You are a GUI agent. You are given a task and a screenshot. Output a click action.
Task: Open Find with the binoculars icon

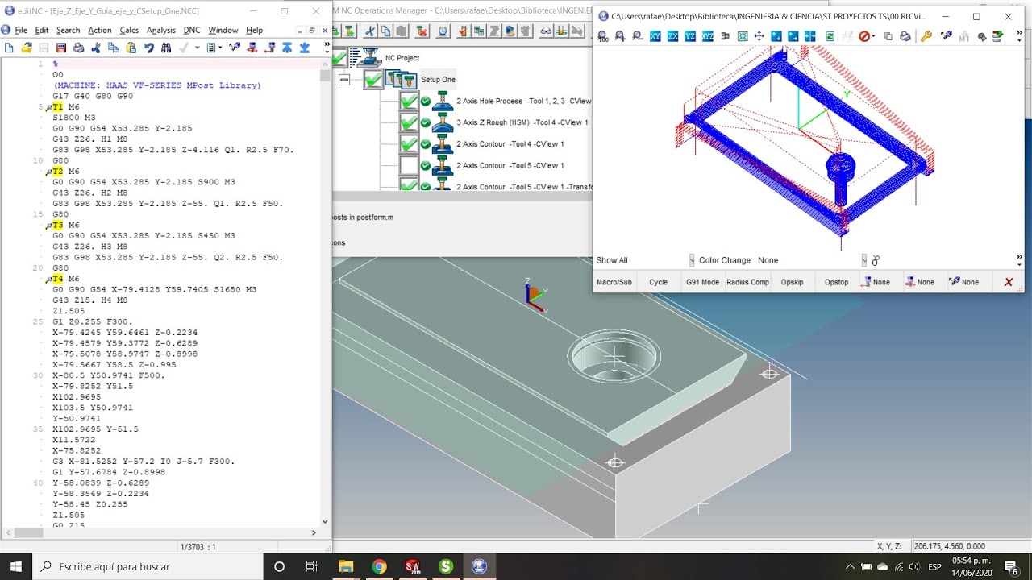pyautogui.click(x=166, y=48)
